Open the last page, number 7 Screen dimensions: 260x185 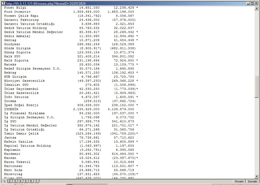(x=37, y=181)
